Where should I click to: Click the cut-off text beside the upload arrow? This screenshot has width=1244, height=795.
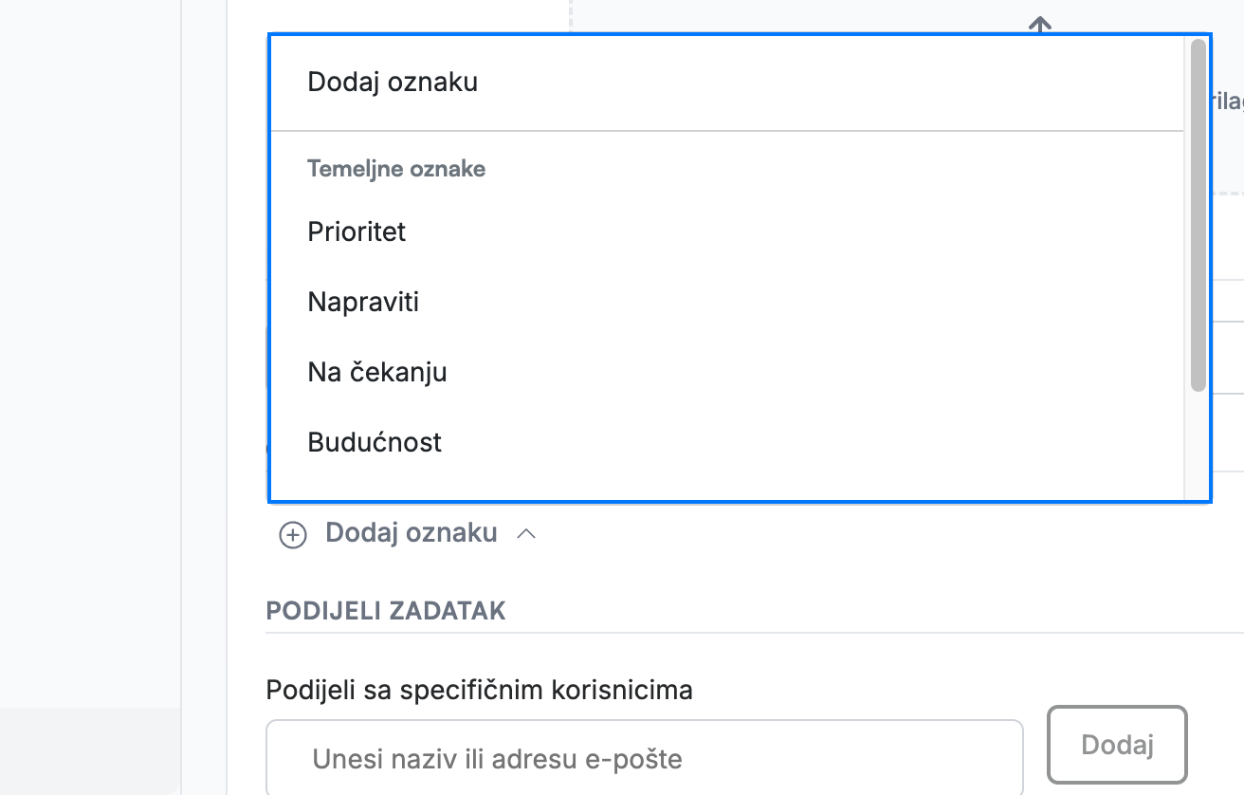(x=1227, y=102)
